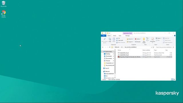Select Install_KES_Cloud Text Document
The width and height of the screenshot is (183, 103).
coord(145,55)
